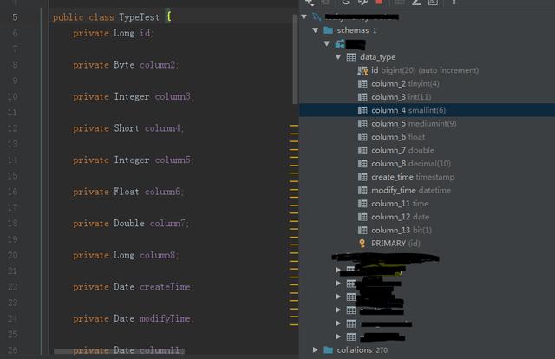The height and width of the screenshot is (359, 555).
Task: Collapse the root data source node arrow
Action: 304,16
